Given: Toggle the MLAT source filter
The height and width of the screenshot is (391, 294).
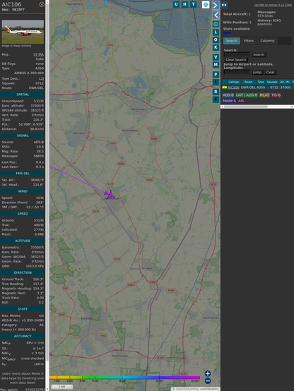Looking at the screenshot, I should (264, 95).
